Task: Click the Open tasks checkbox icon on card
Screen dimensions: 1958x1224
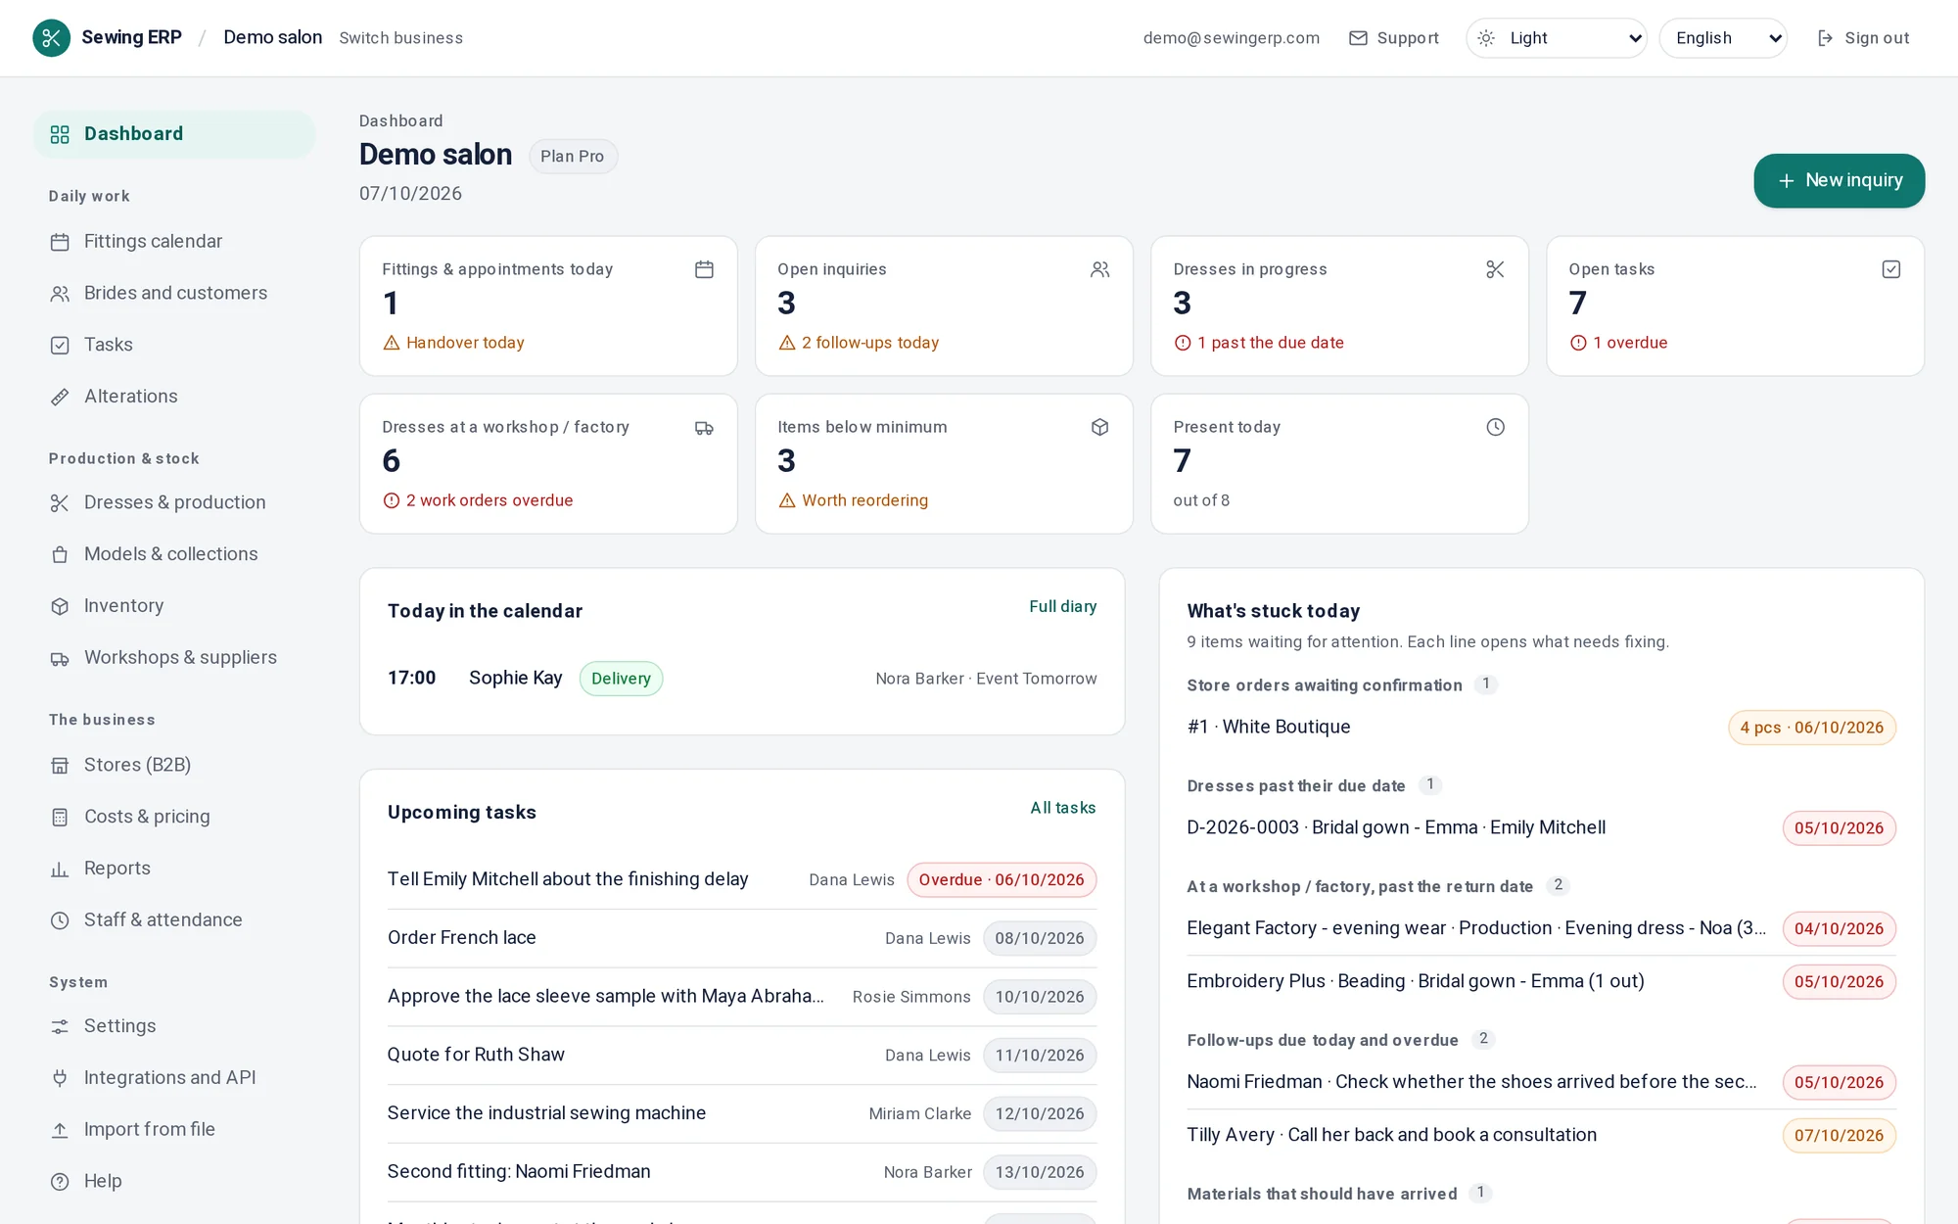Action: click(x=1890, y=269)
